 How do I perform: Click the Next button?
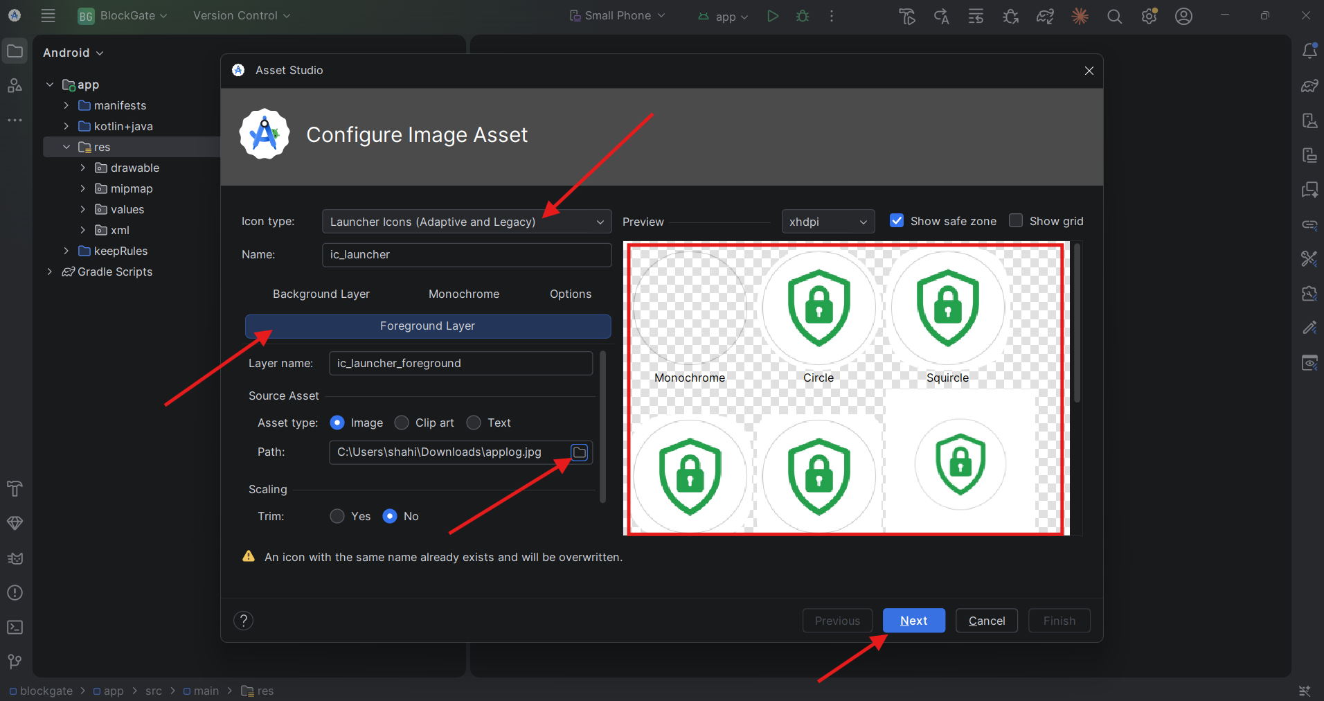click(914, 621)
